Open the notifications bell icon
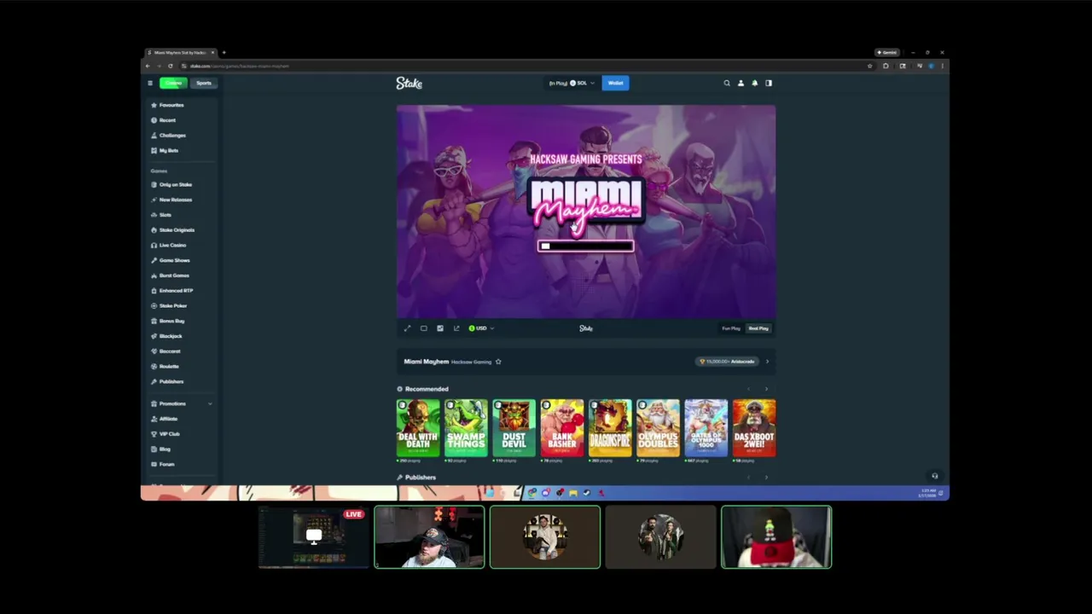The image size is (1092, 614). tap(754, 83)
